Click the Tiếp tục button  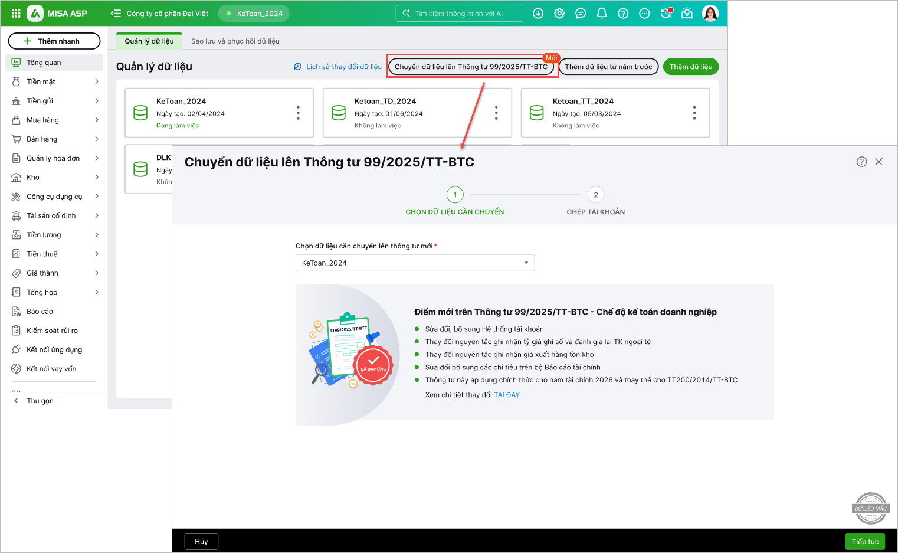[x=864, y=542]
